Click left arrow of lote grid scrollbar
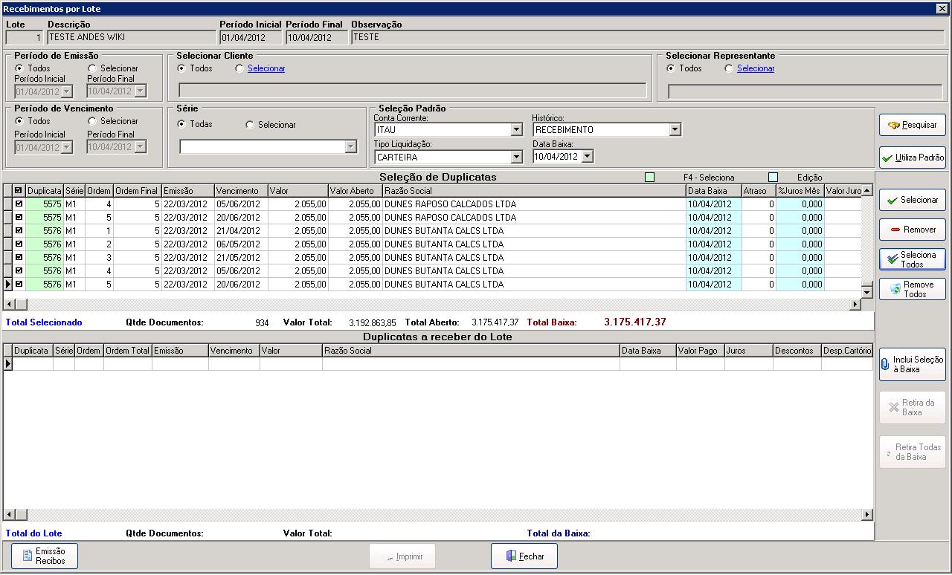 (9, 514)
